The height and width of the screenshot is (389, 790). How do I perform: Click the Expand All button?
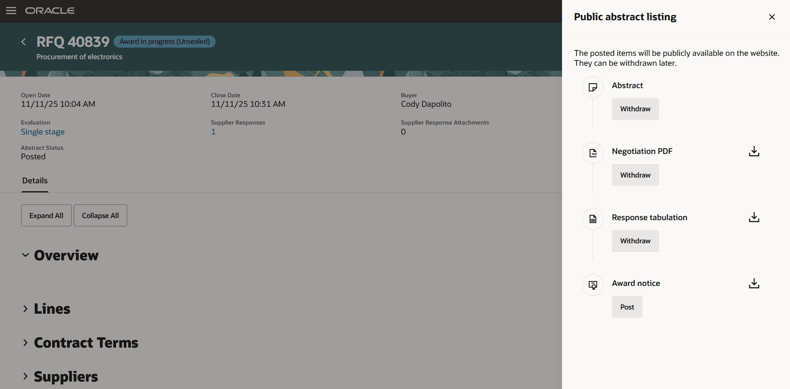pyautogui.click(x=46, y=215)
